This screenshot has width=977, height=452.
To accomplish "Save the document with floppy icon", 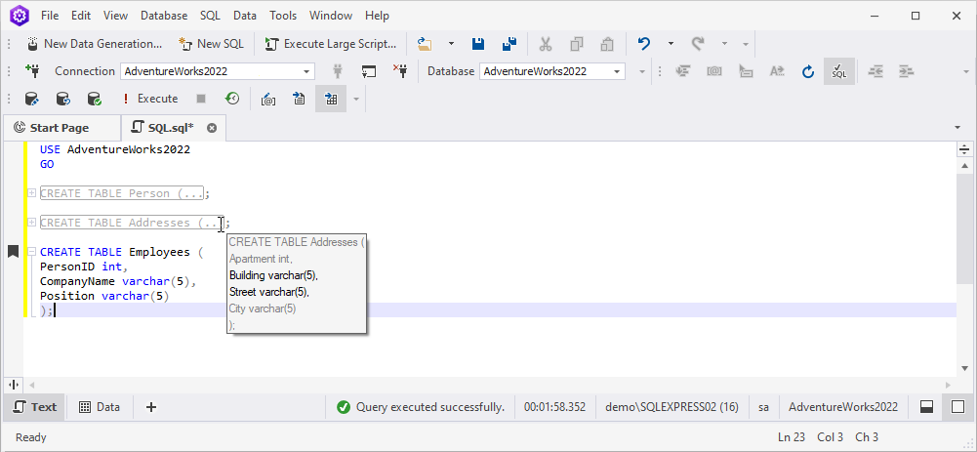I will tap(478, 44).
